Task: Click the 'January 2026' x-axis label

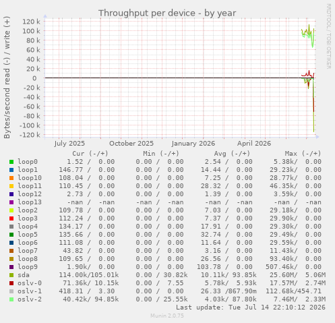Action: click(193, 144)
